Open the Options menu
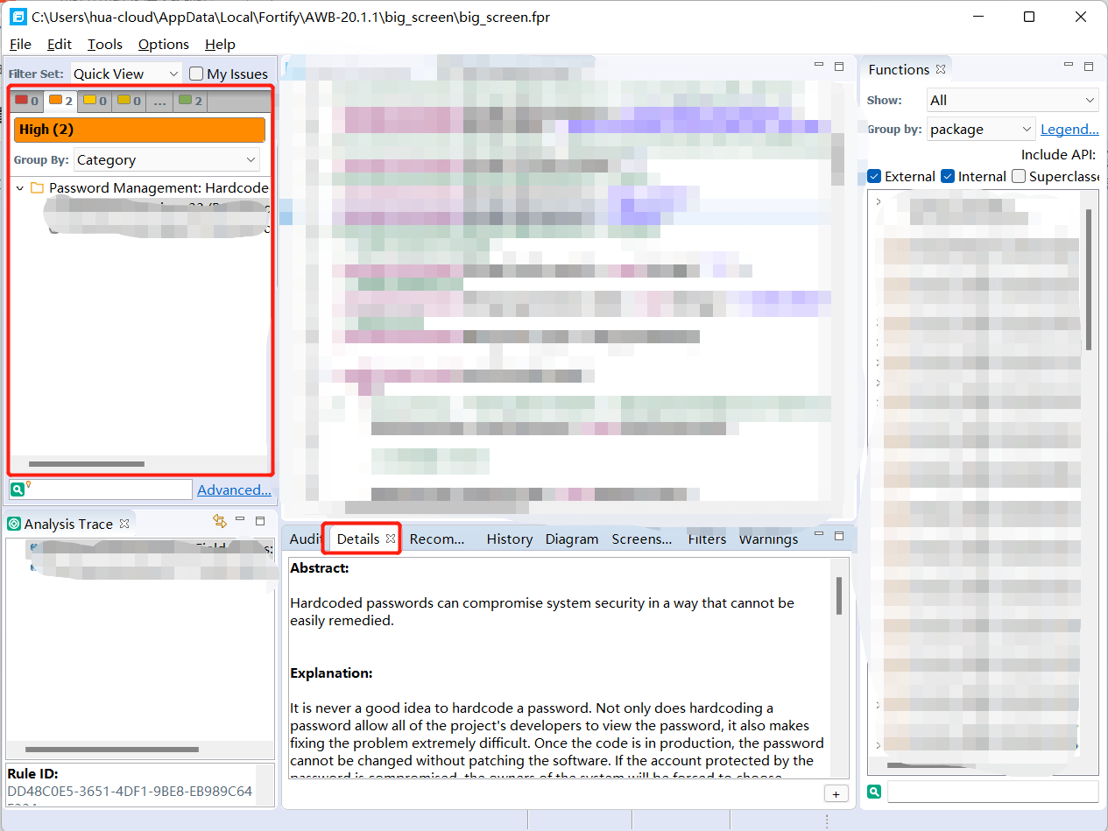1108x831 pixels. (164, 44)
